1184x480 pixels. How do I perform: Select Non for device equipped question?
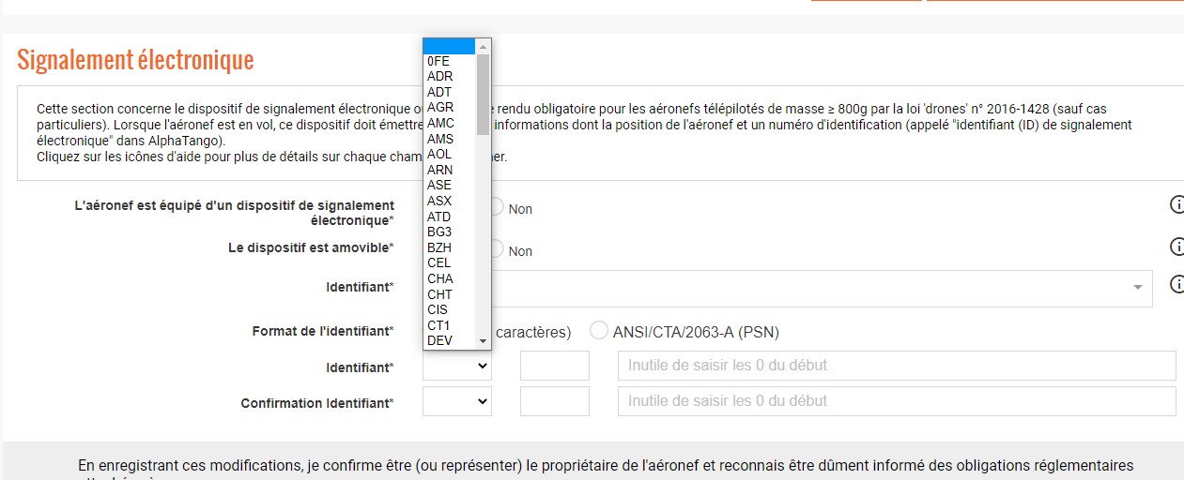[x=497, y=207]
